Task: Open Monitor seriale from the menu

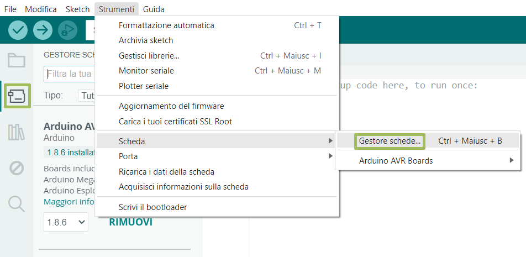Action: [217, 71]
